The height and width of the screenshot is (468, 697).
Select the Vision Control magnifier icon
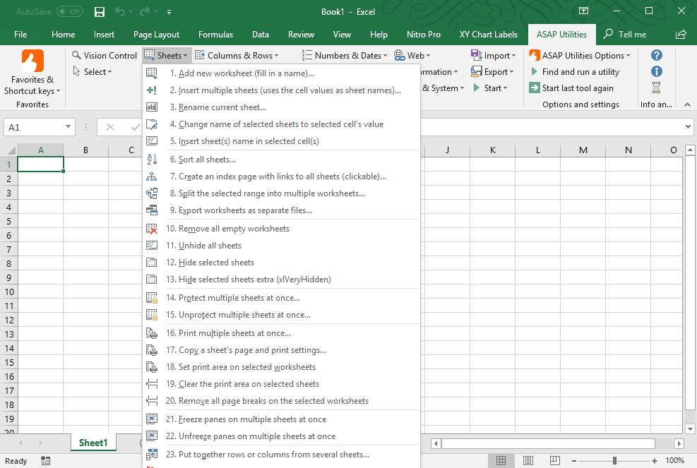[x=77, y=54]
